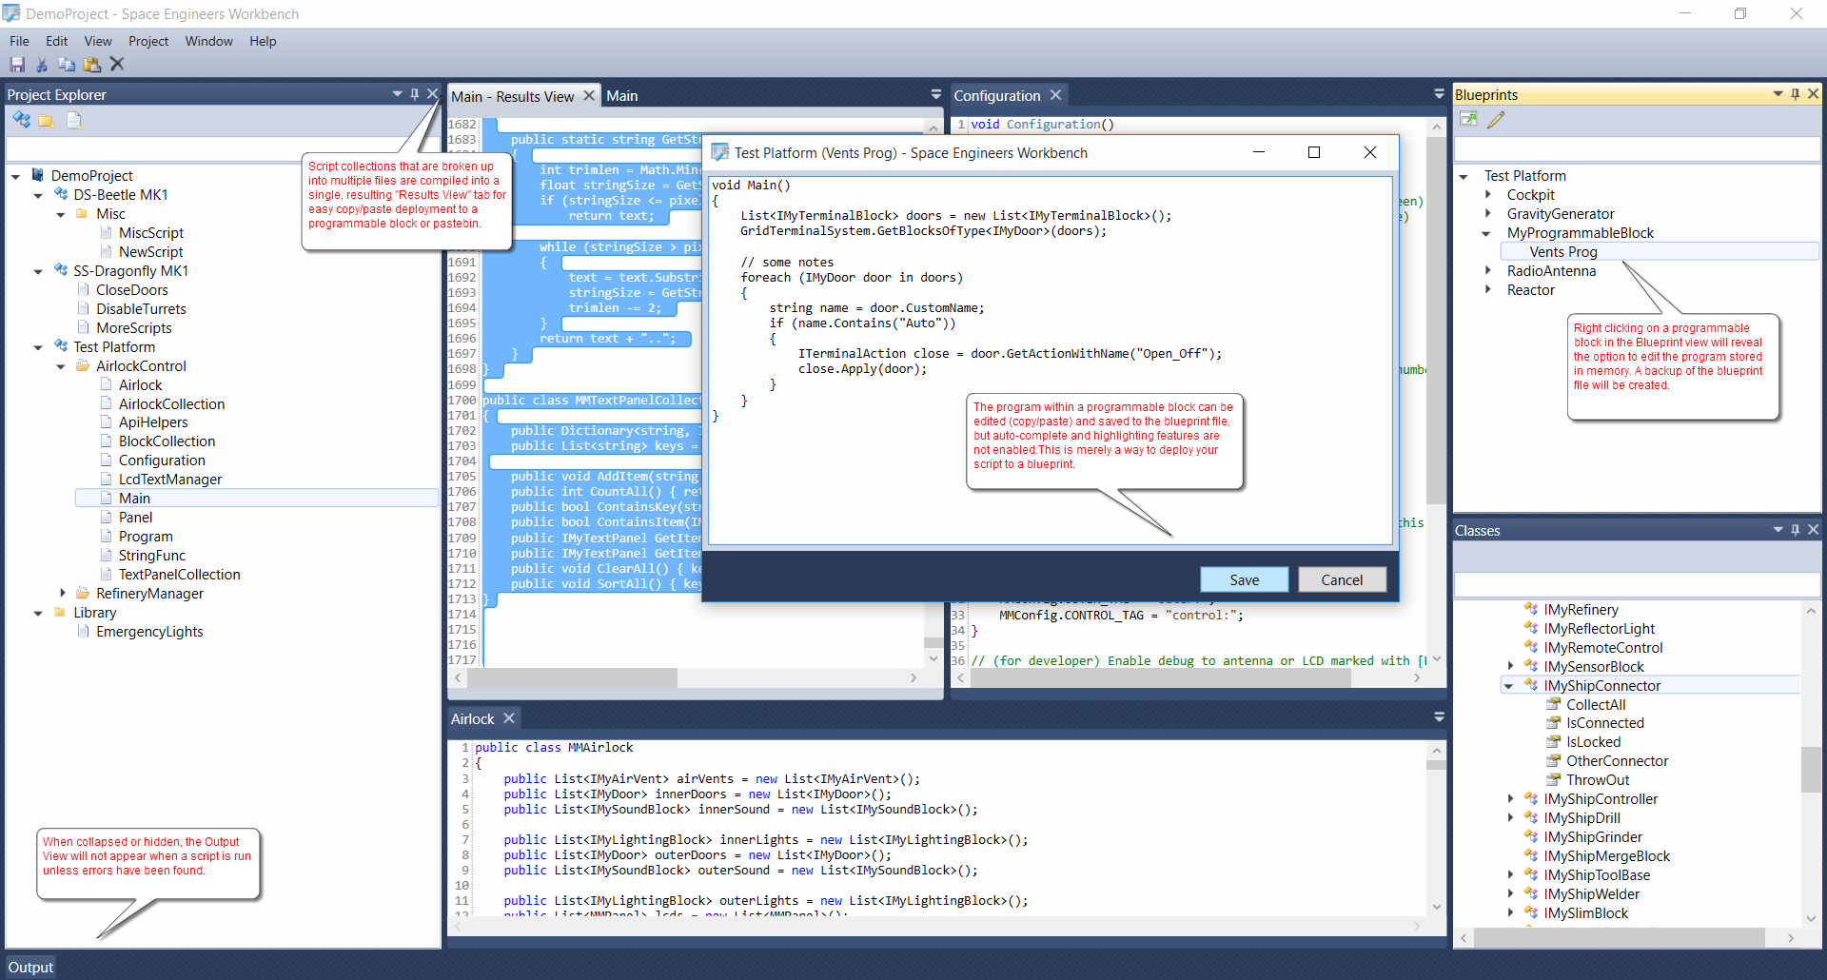Click the Results View horizontal scrollbar thumb
Screen dimensions: 1827x980
click(x=571, y=677)
